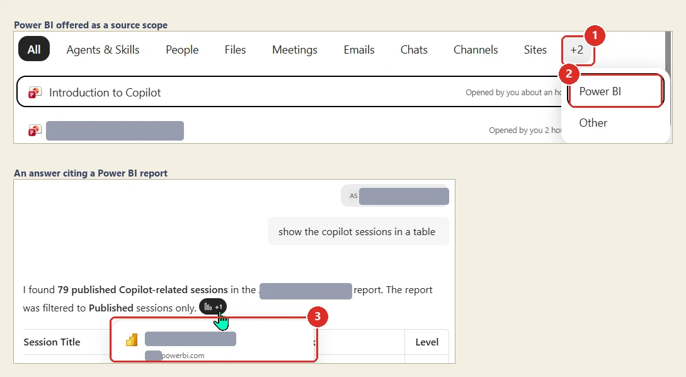Switch to the Files tab
This screenshot has width=686, height=377.
click(236, 49)
